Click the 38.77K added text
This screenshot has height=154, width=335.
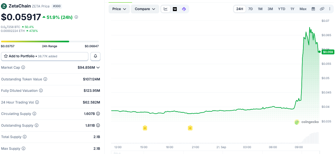[x=47, y=56]
